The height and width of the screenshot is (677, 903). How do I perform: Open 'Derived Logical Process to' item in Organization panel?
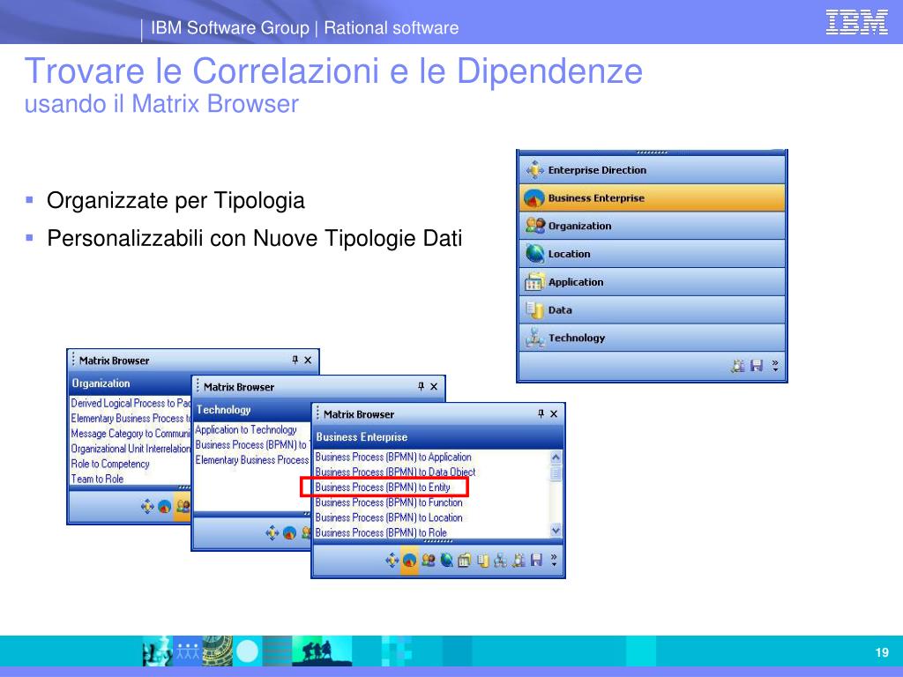coord(131,403)
